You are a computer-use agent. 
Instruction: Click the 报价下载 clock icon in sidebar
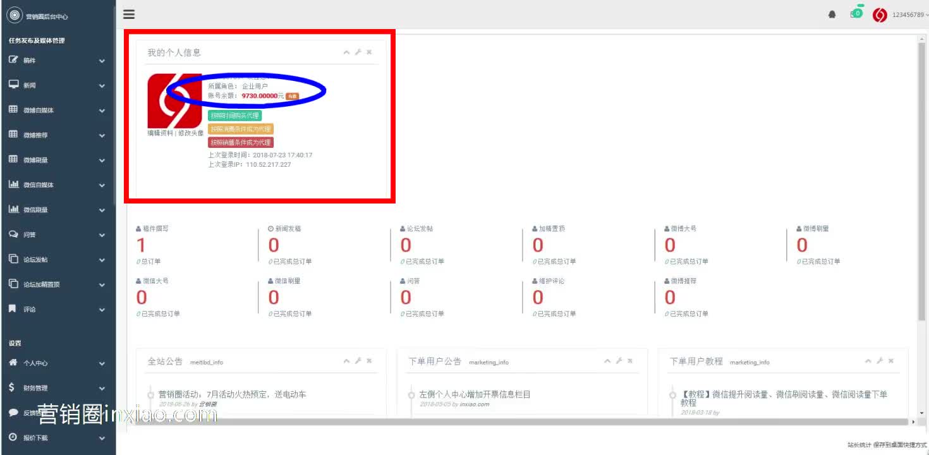pyautogui.click(x=13, y=437)
